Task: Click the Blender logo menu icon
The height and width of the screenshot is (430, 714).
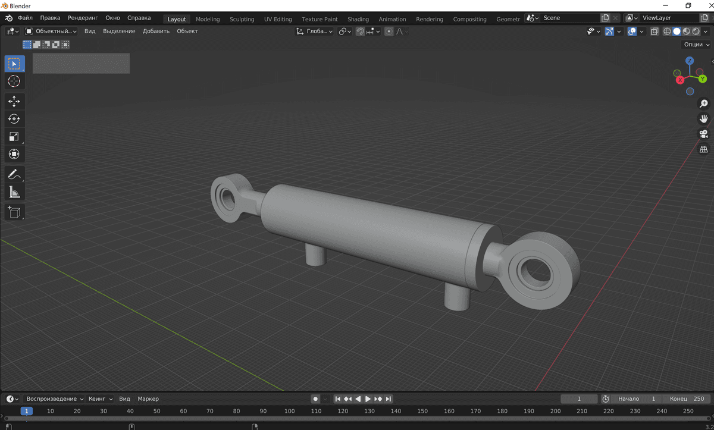Action: click(x=10, y=18)
